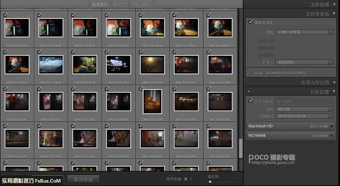Select the DSCF6184.JPG thumbnail
340x186 pixels.
click(220, 65)
